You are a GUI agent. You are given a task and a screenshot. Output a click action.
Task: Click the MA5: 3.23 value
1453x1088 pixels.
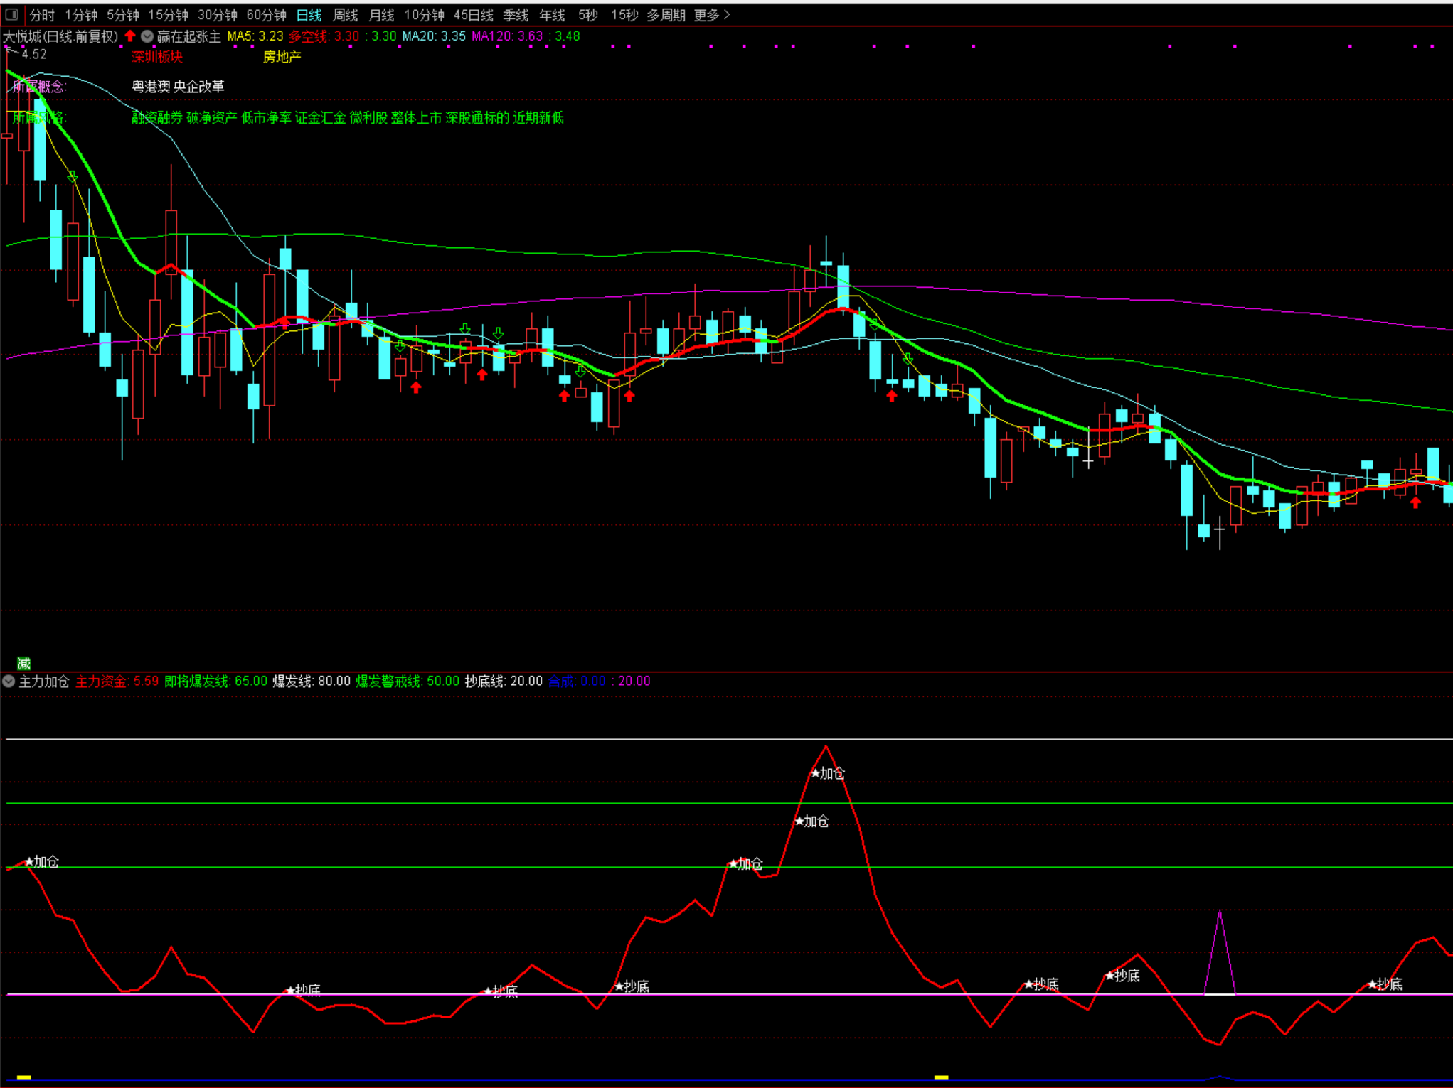pos(255,36)
